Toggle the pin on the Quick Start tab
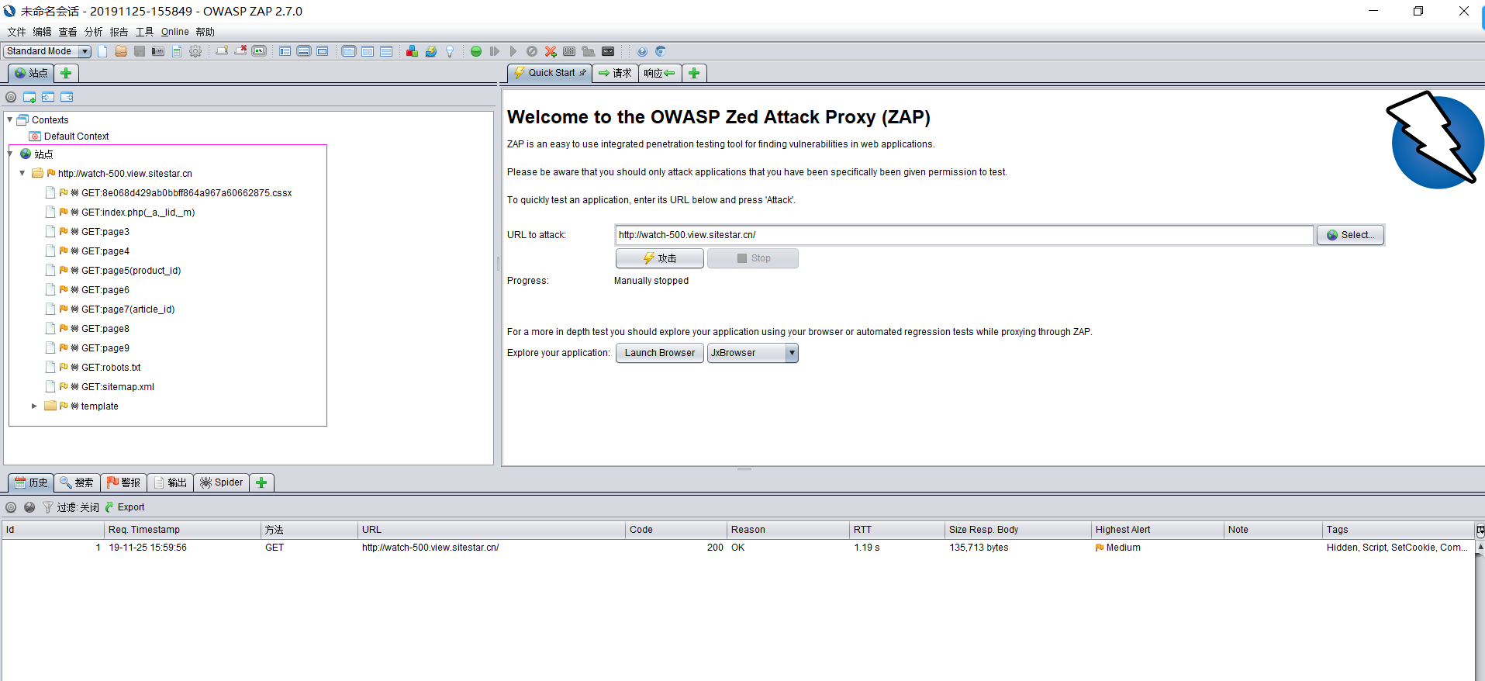 click(583, 73)
